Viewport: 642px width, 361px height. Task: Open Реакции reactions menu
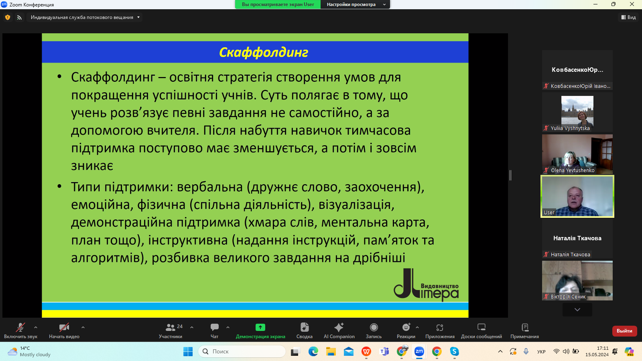coord(406,331)
